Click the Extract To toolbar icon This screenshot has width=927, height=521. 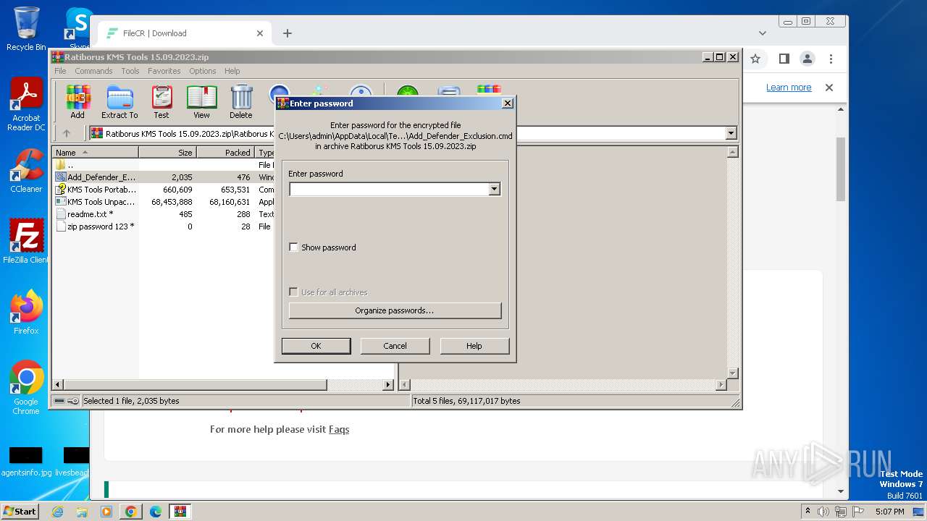119,101
